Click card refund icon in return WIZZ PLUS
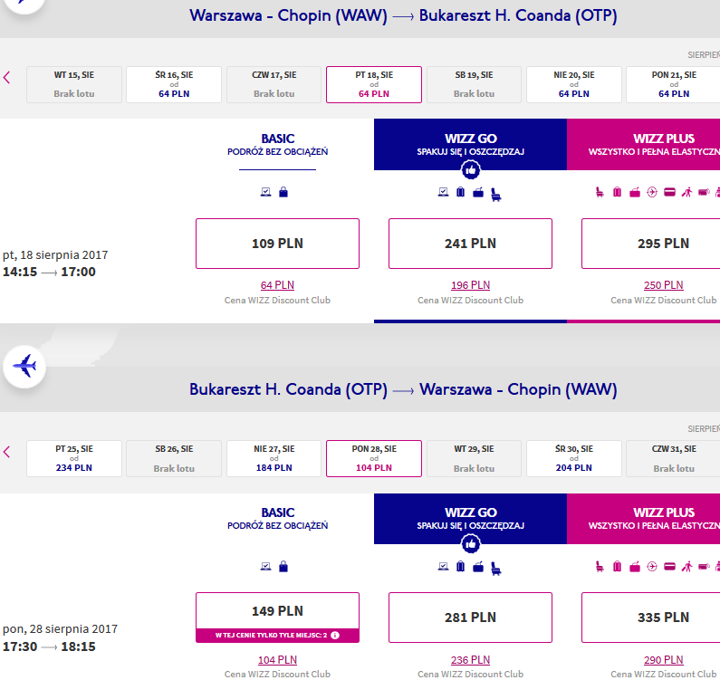 669,566
